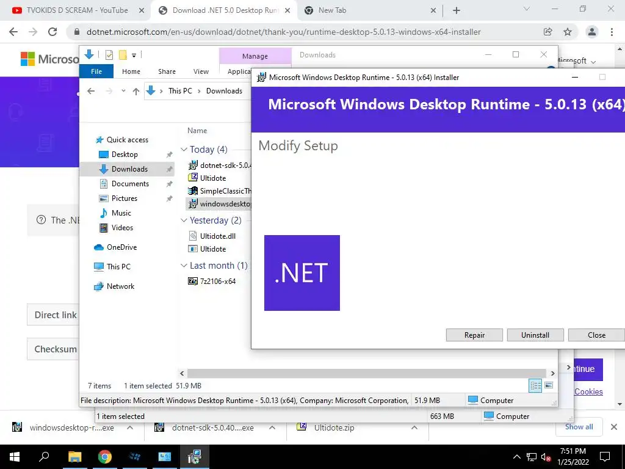Switch to large icons view layout
This screenshot has width=625, height=469.
[x=549, y=385]
